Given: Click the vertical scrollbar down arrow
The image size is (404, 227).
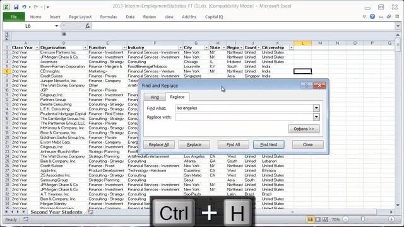Looking at the screenshot, I should pyautogui.click(x=398, y=205).
